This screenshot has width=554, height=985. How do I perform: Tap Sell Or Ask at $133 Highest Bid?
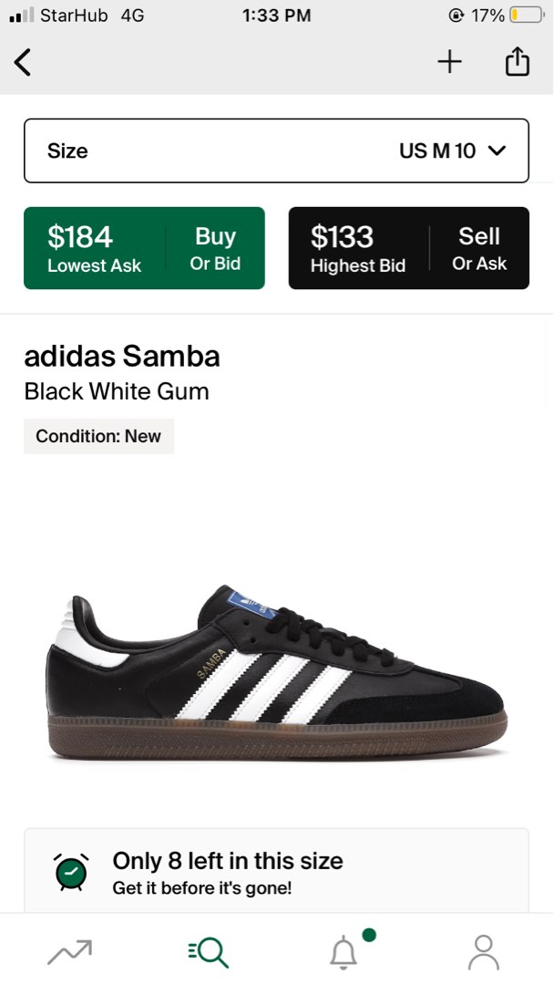click(408, 247)
